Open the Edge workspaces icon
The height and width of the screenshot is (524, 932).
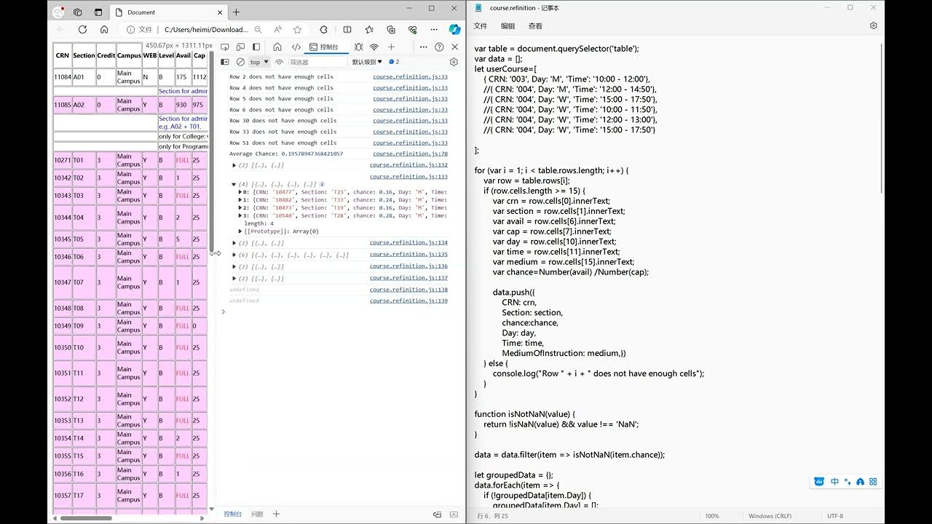(79, 12)
